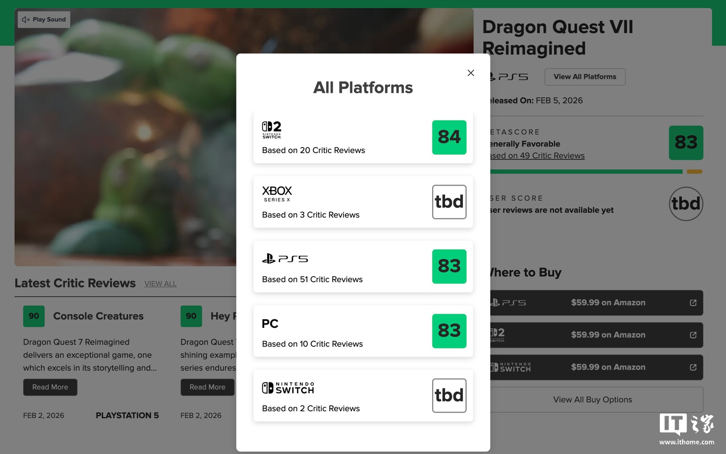The image size is (726, 454).
Task: Select the Nintendo Switch platform logo
Action: [x=288, y=388]
